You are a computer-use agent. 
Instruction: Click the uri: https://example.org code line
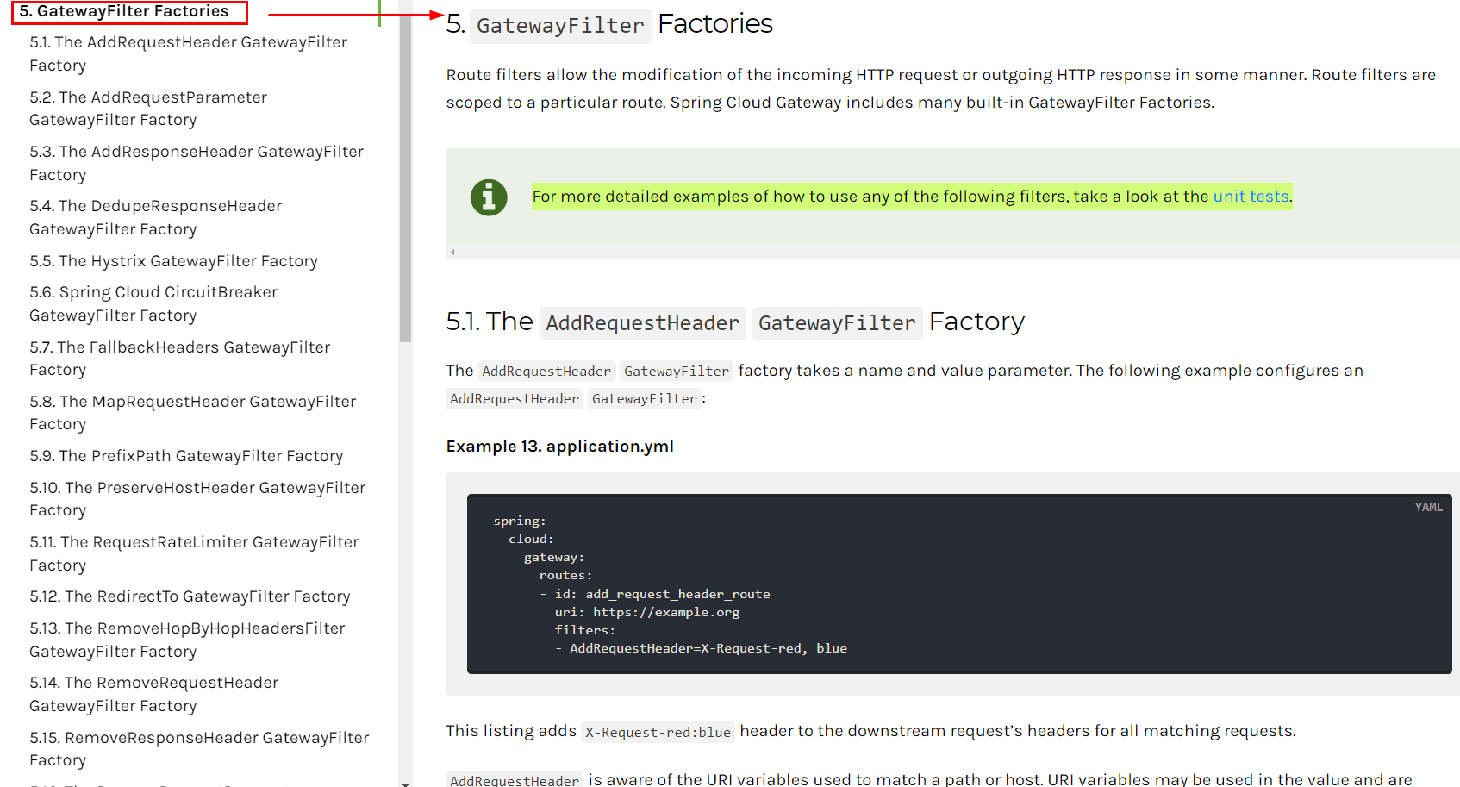tap(647, 612)
